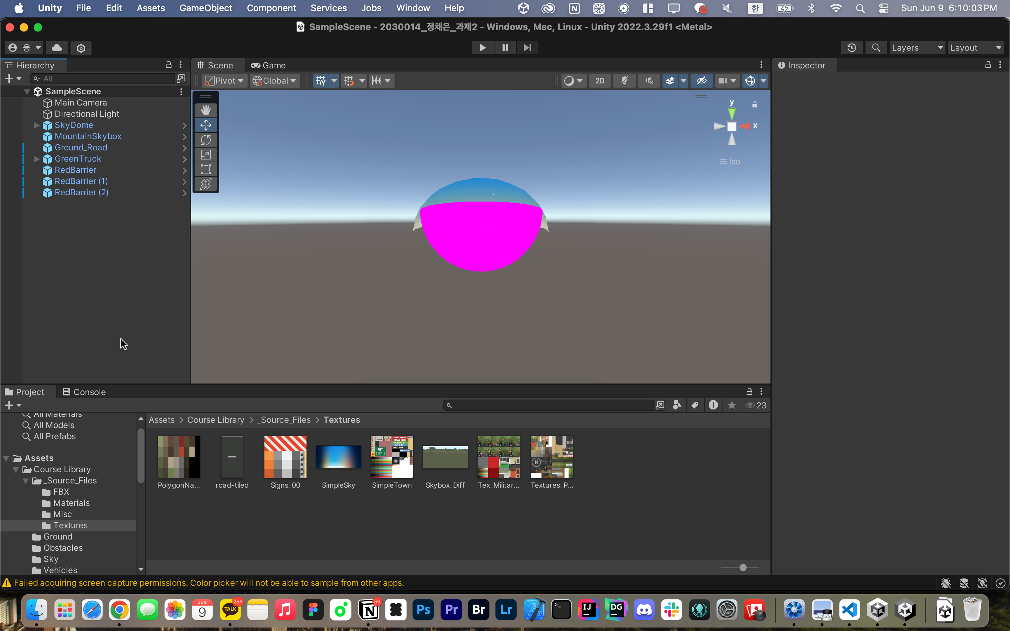Click the Step frame button
Viewport: 1010px width, 631px height.
click(527, 48)
